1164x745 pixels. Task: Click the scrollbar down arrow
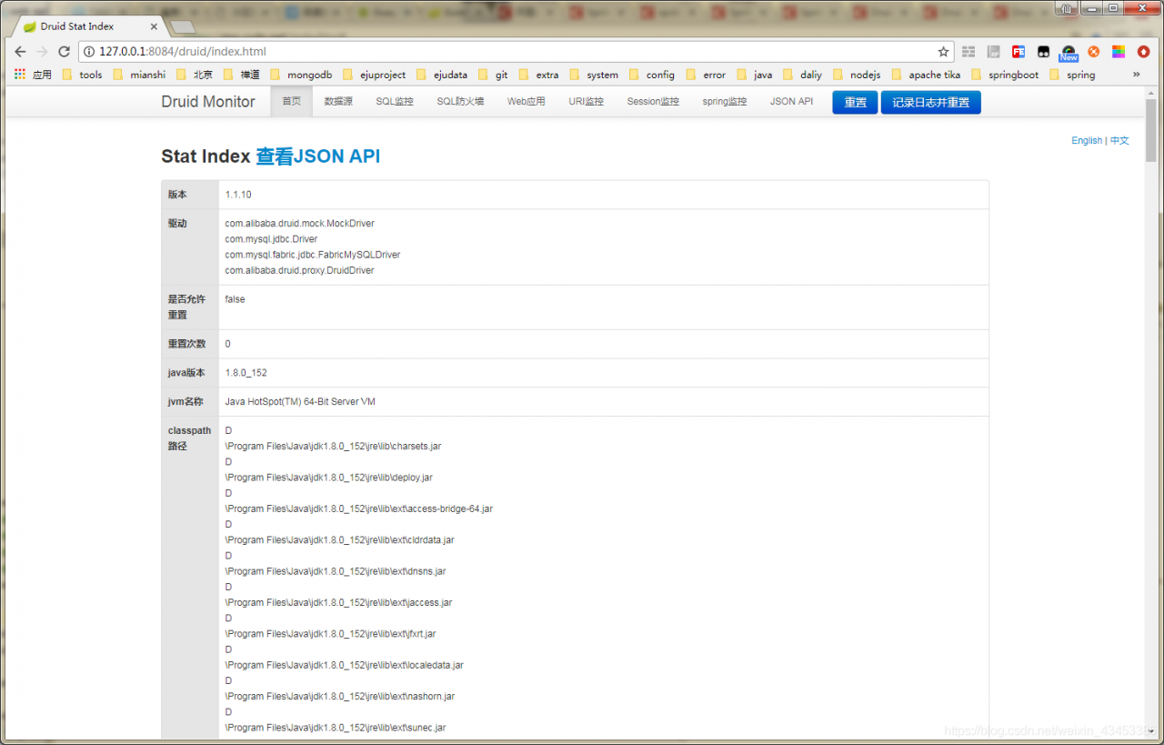[1151, 731]
